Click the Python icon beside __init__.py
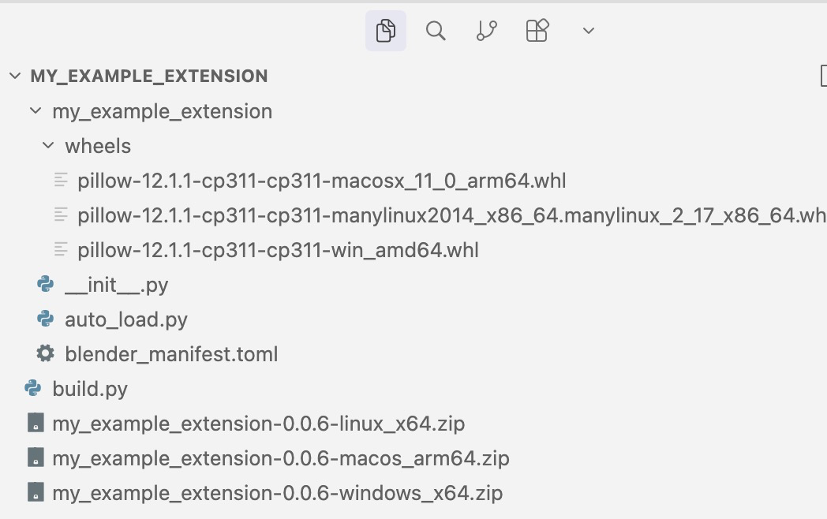Screen dimensions: 827x519 pos(46,285)
